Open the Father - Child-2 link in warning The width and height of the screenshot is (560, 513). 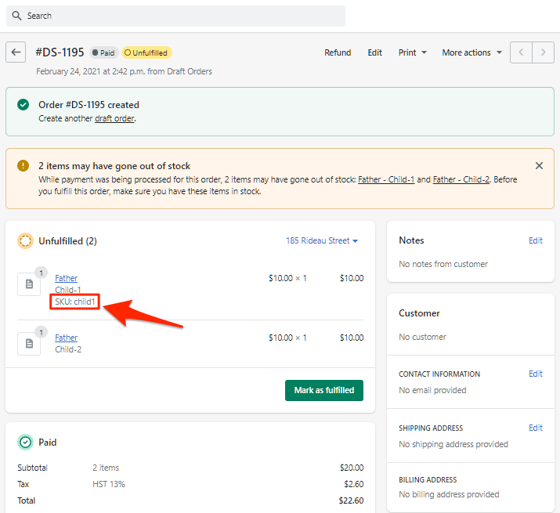tap(461, 179)
